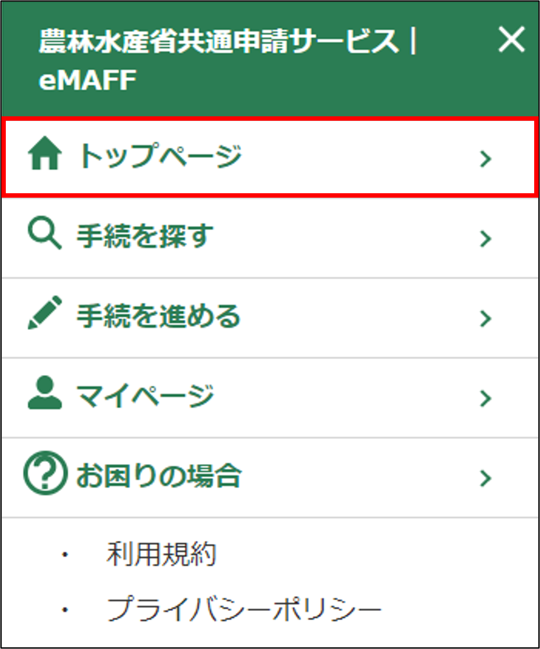This screenshot has height=649, width=540.
Task: Open the トップページ menu item
Action: click(160, 156)
